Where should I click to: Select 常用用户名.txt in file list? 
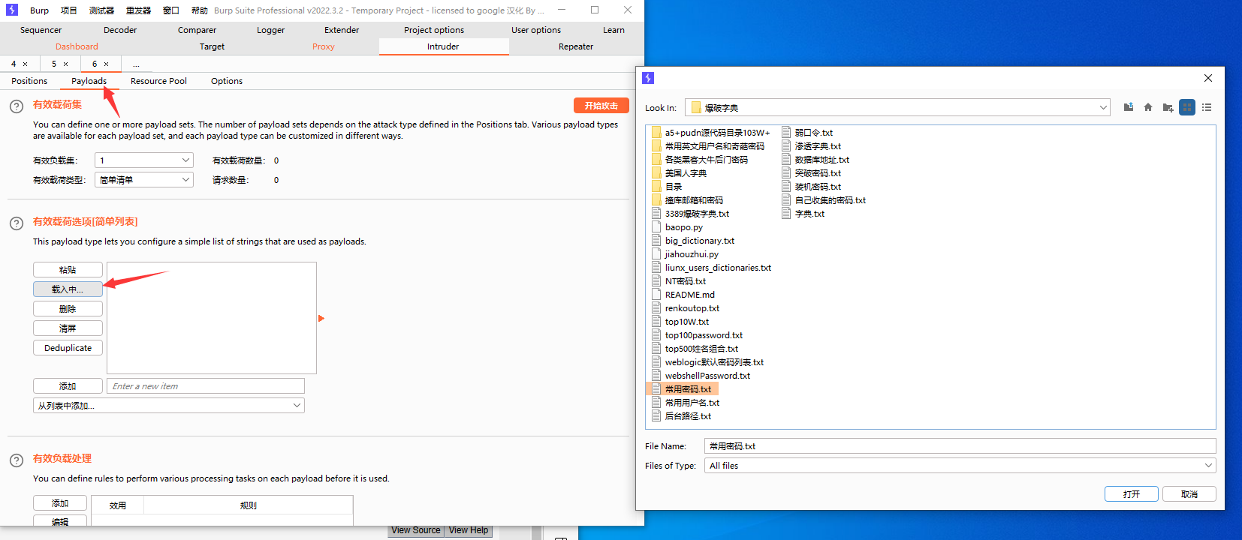click(686, 403)
